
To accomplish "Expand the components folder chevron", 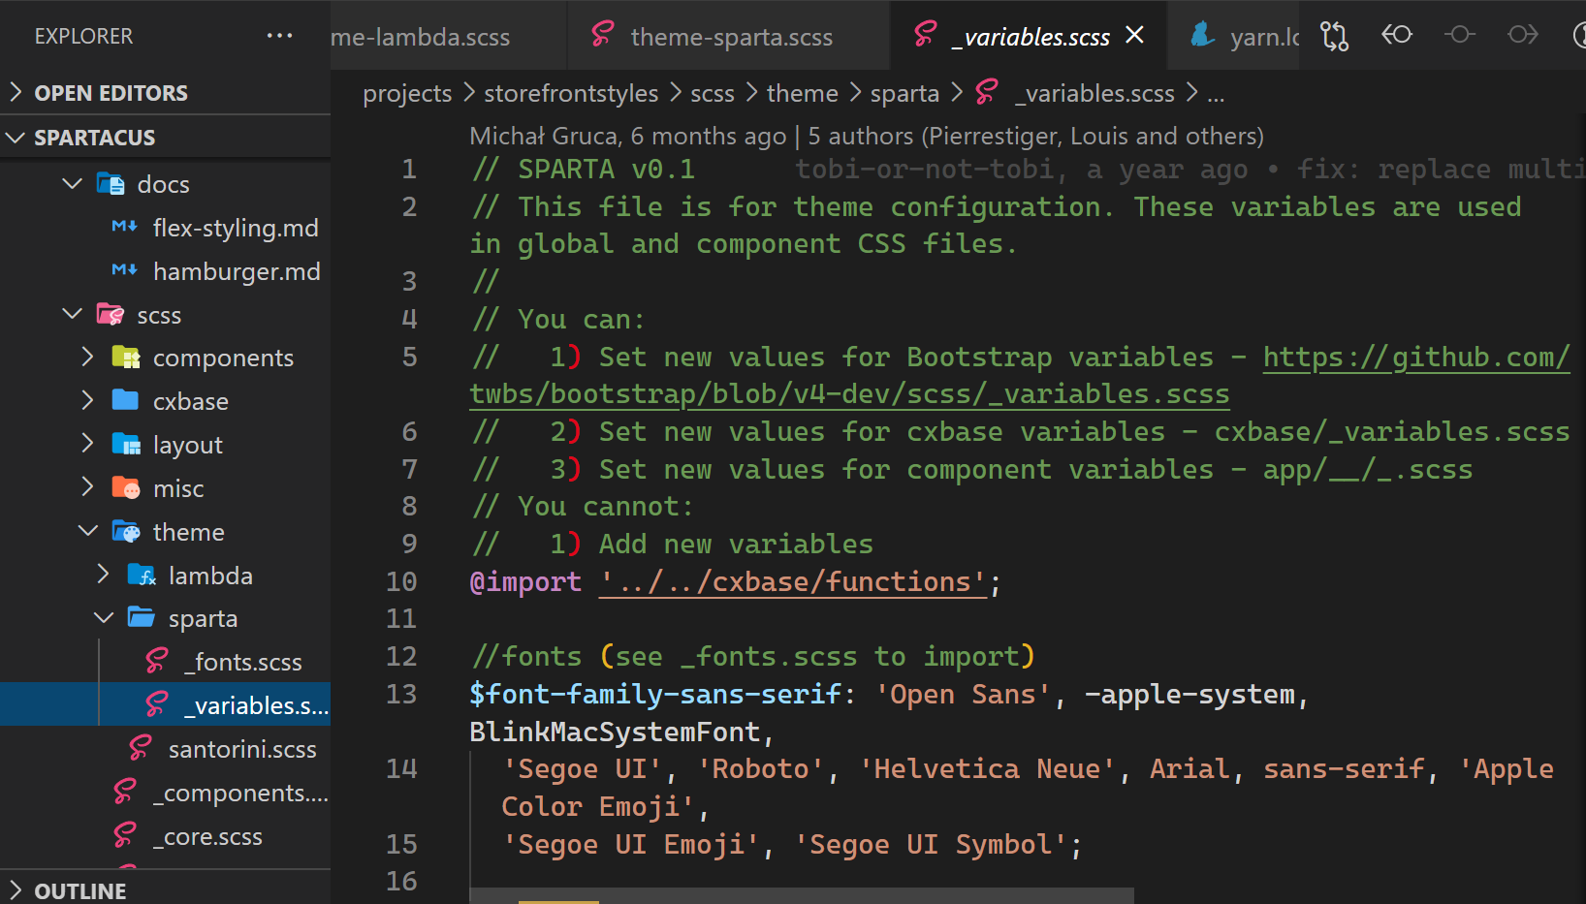I will coord(88,357).
